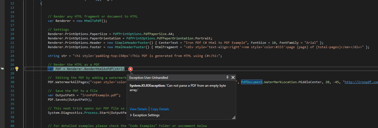
Task: Open the lightbulb quick actions on line 27
Action: (17, 69)
